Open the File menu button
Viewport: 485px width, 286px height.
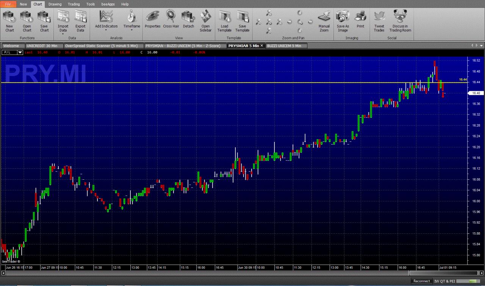pos(8,4)
